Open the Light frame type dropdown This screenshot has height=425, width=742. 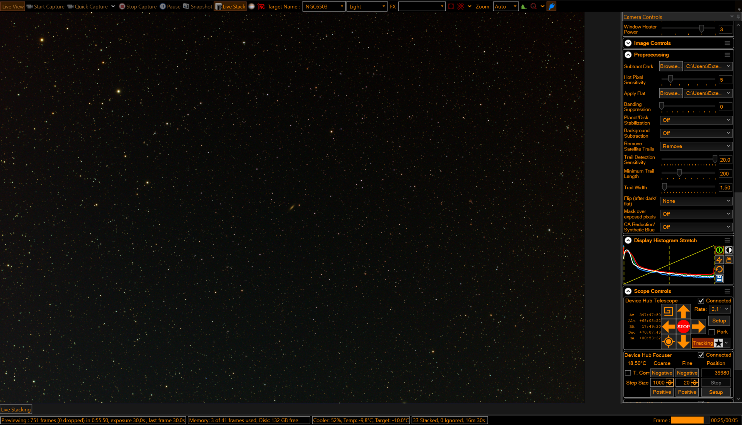(367, 7)
